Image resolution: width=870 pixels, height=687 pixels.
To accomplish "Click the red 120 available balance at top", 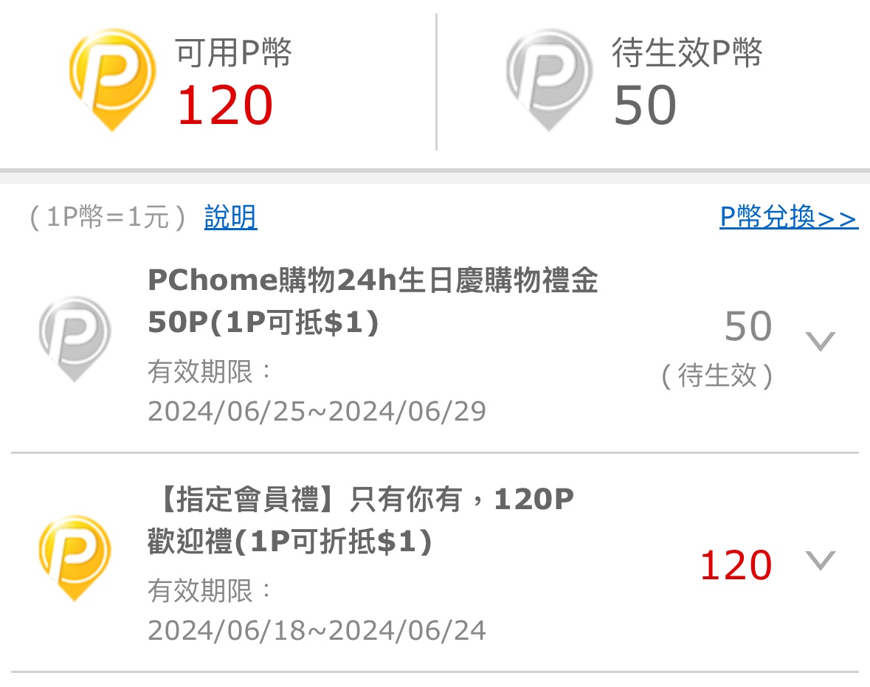I will tap(225, 105).
